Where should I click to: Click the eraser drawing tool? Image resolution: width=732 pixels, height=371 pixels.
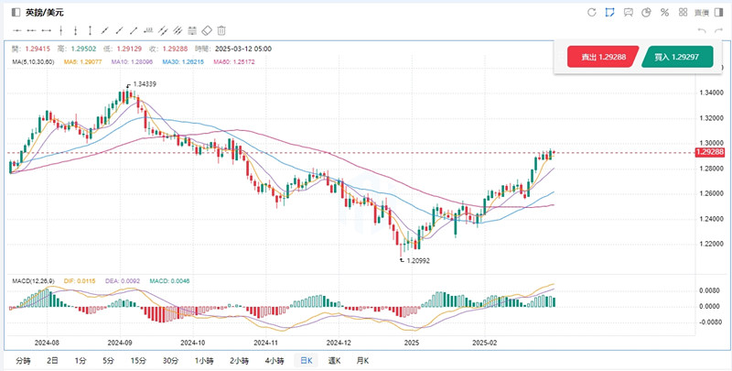(x=207, y=31)
